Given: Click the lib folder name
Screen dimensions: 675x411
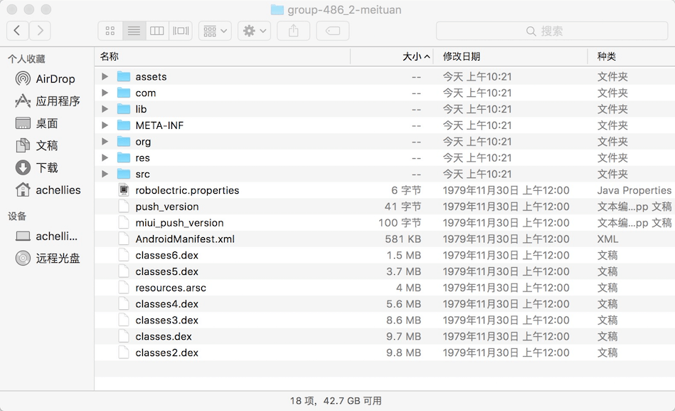Looking at the screenshot, I should click(141, 109).
